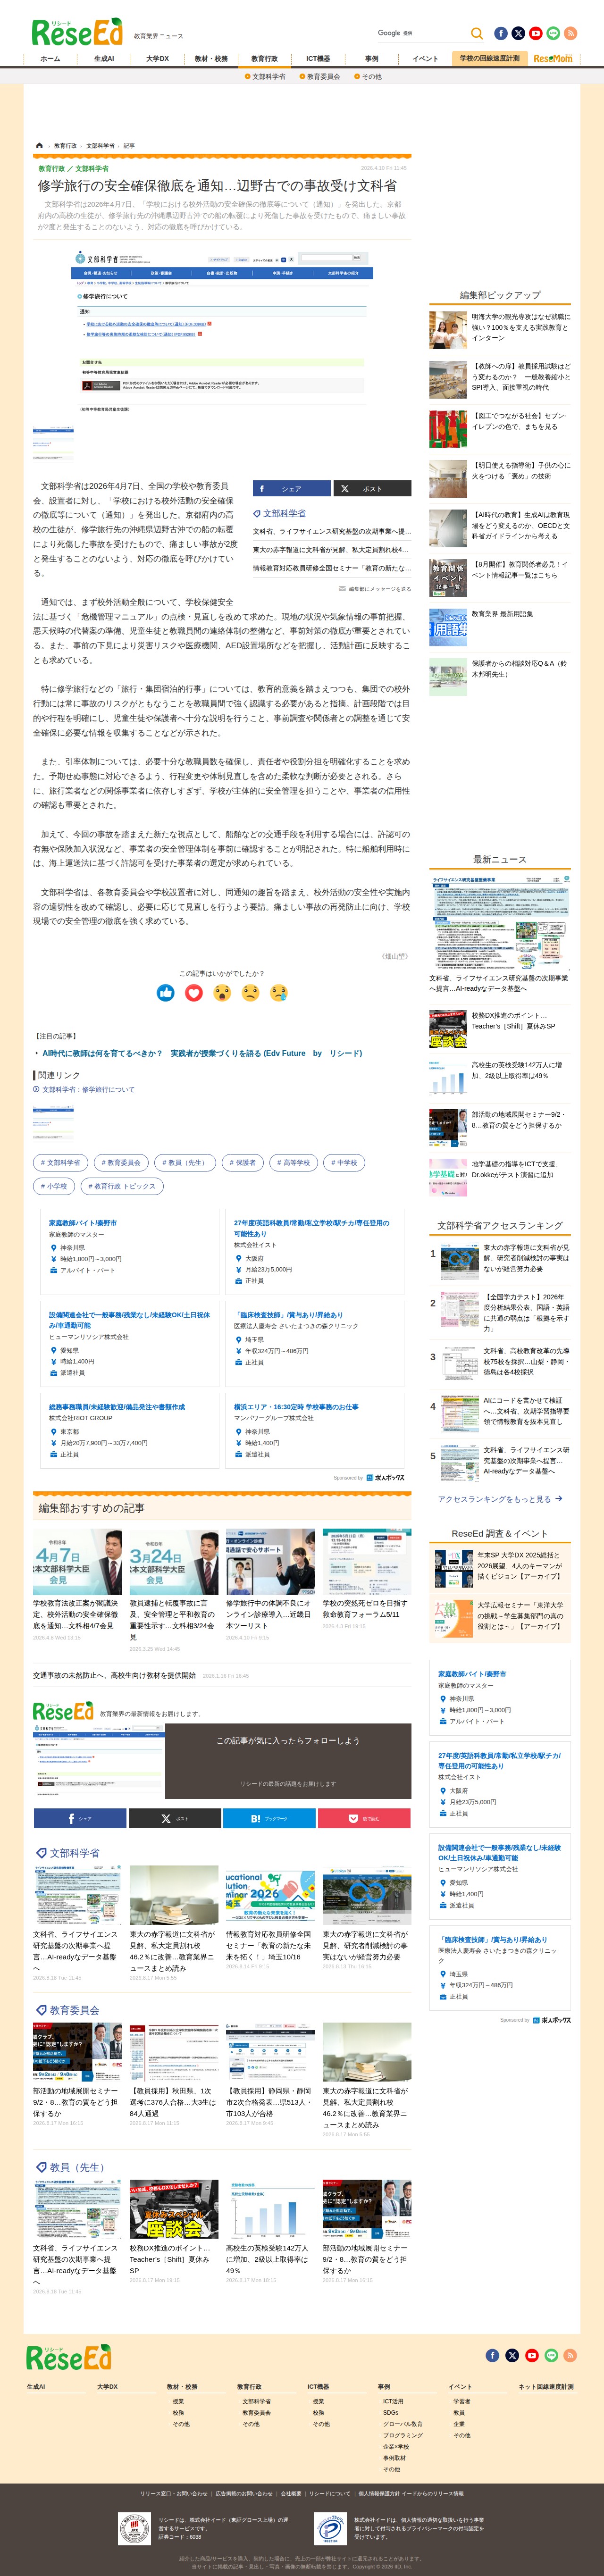Screen dimensions: 604x2576
Task: Open the 交通事故の未然防止 text article link
Action: tap(114, 1676)
